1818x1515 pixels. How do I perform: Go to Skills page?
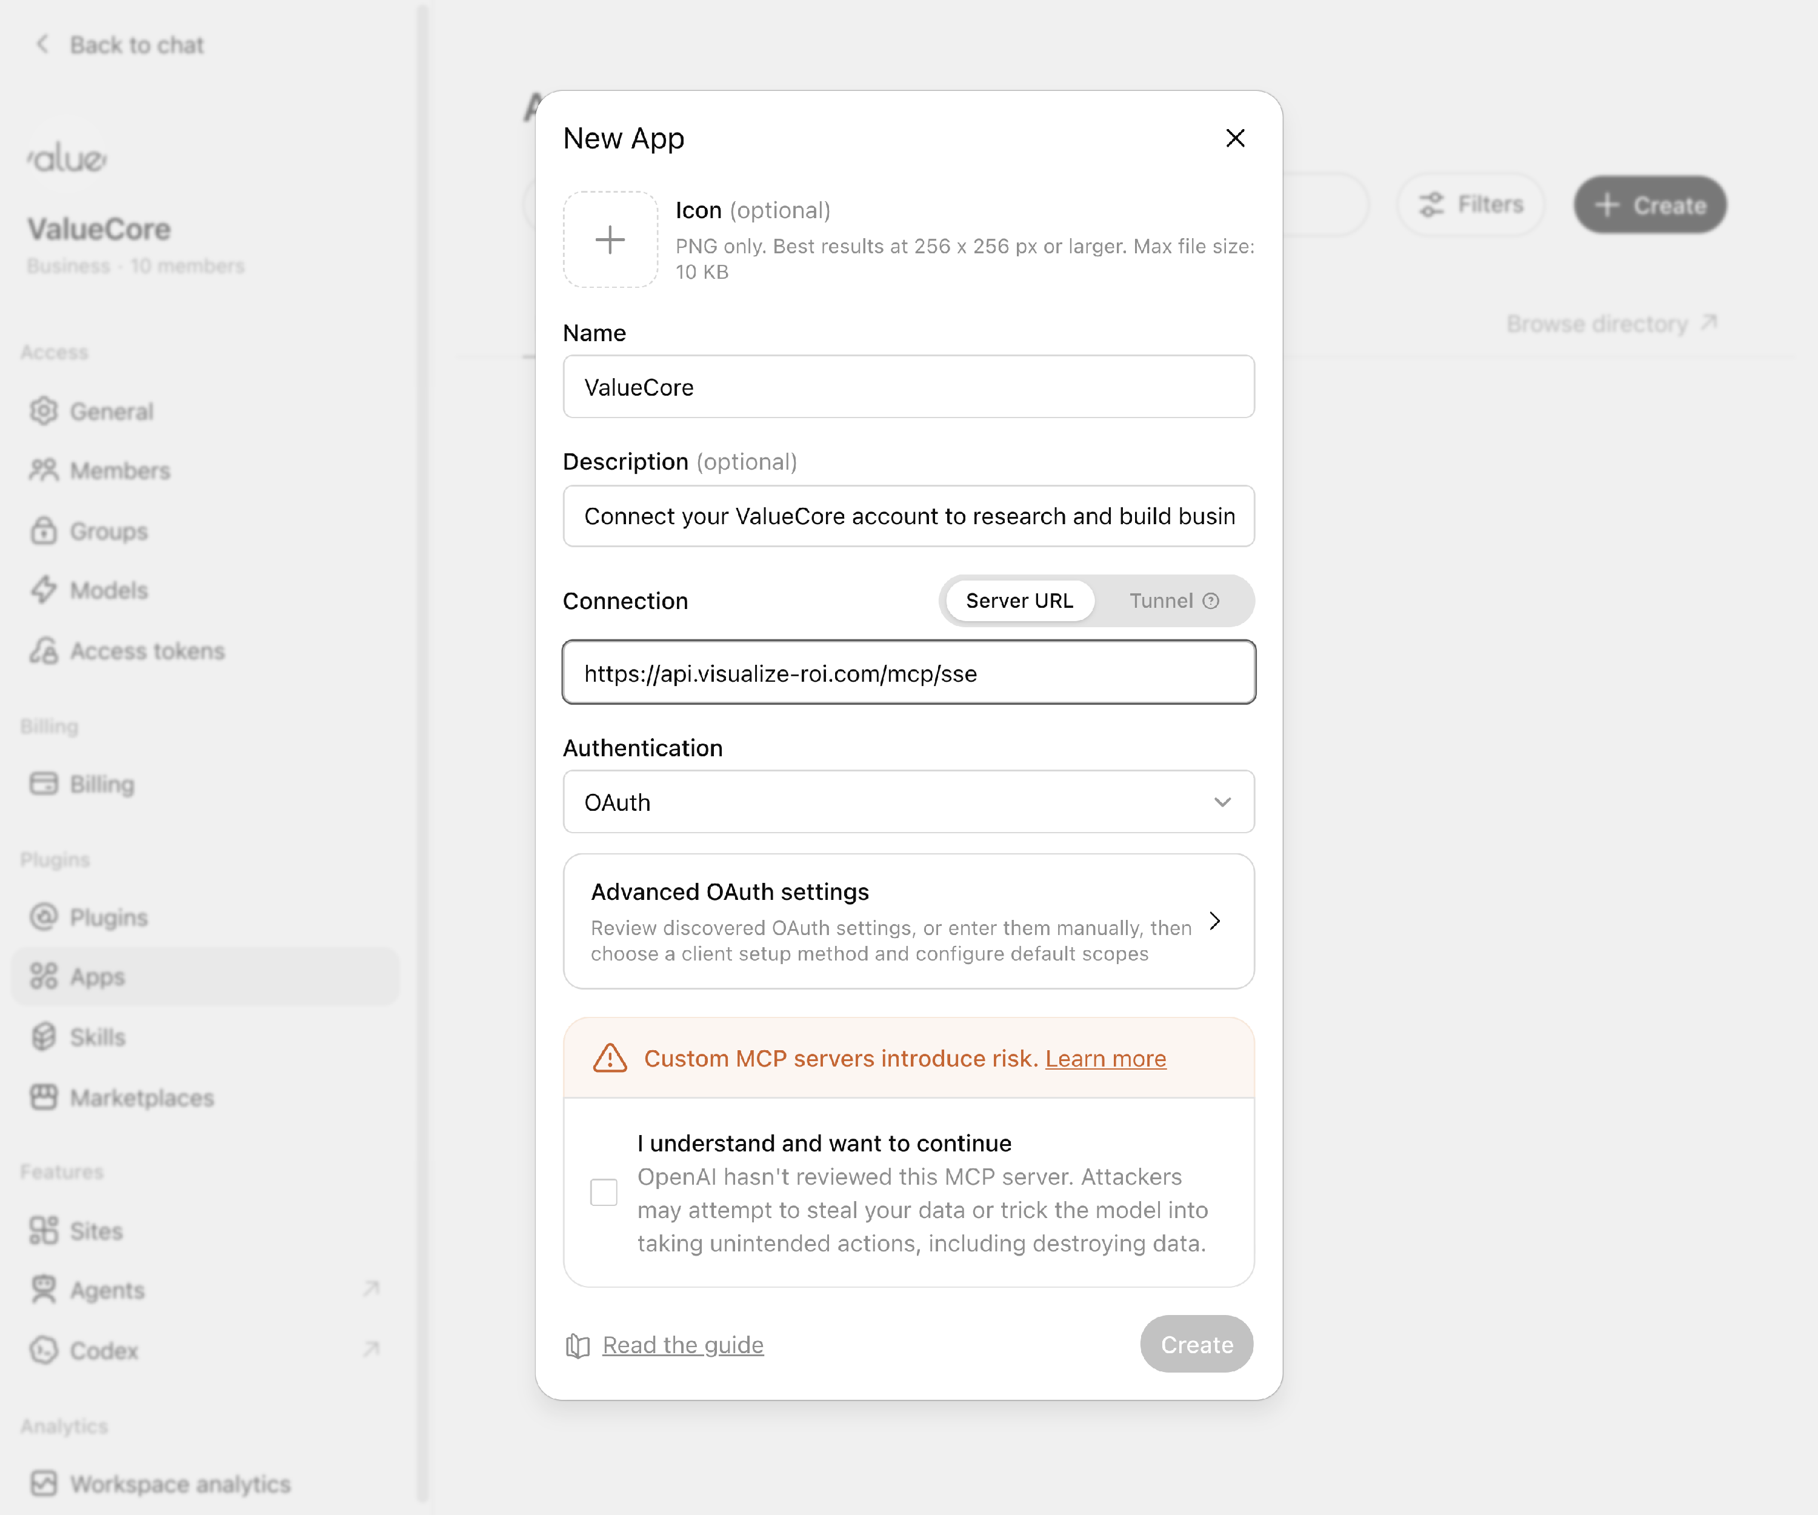(204, 1036)
